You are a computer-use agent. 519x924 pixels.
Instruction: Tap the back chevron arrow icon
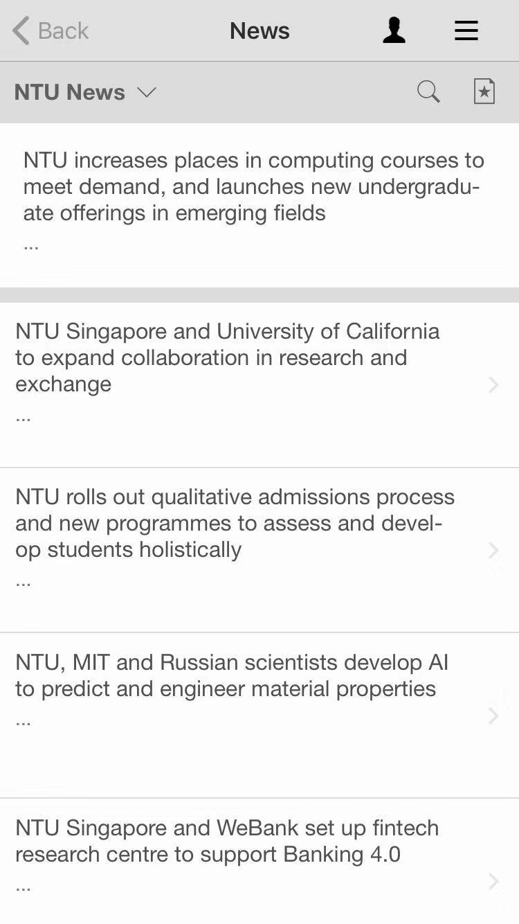pyautogui.click(x=21, y=31)
